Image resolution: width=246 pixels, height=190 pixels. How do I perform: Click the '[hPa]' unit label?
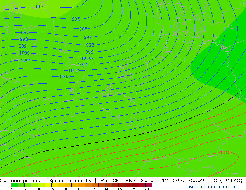pos(102,181)
